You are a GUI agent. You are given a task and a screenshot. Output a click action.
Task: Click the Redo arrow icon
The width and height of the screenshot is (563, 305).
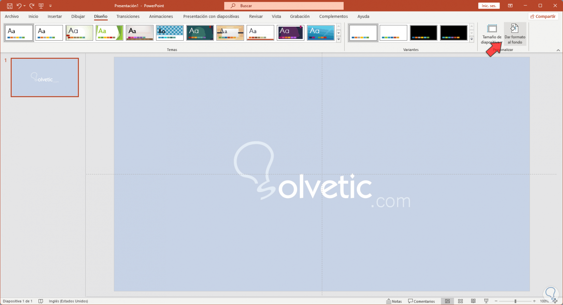tap(32, 6)
